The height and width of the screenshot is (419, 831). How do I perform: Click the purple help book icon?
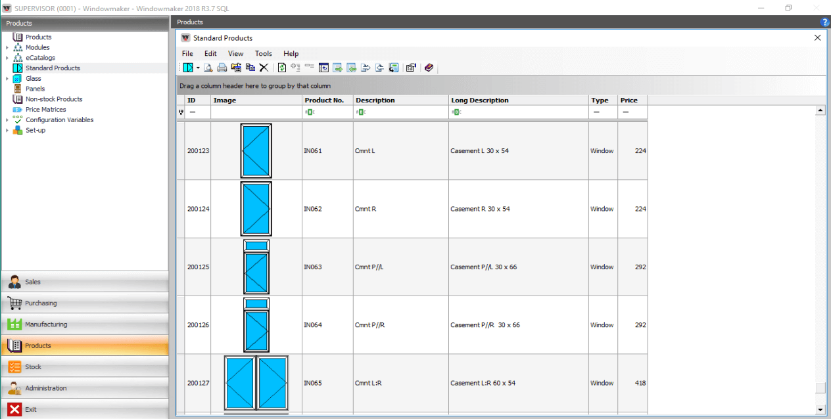pos(429,68)
